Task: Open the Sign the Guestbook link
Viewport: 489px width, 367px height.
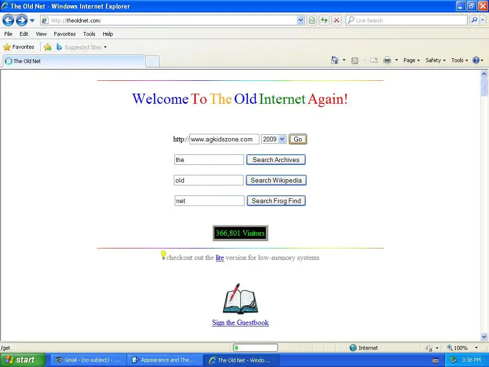Action: [x=241, y=323]
